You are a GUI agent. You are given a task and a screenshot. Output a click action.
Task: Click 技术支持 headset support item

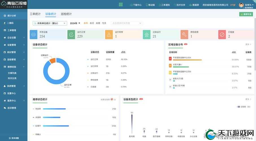180,5
